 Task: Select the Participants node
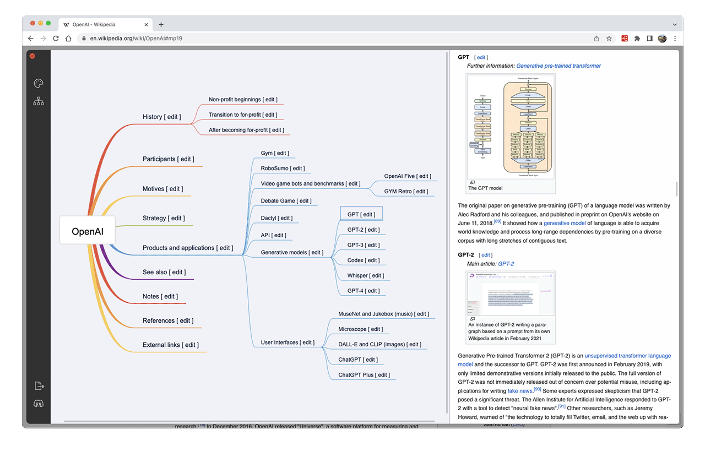coord(168,159)
